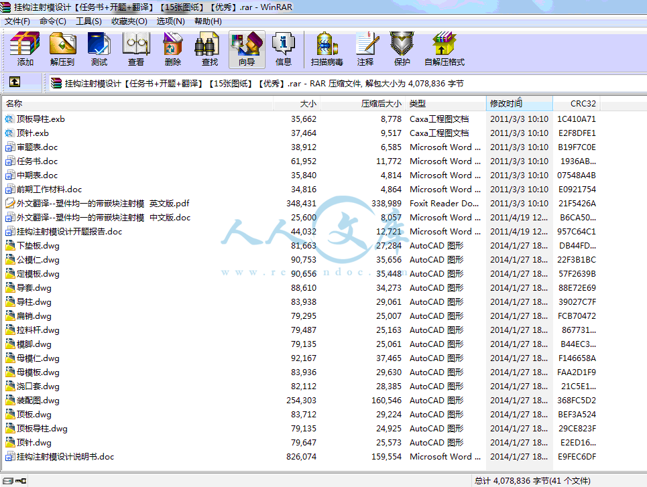Open the 文件(F) menu

[x=17, y=21]
